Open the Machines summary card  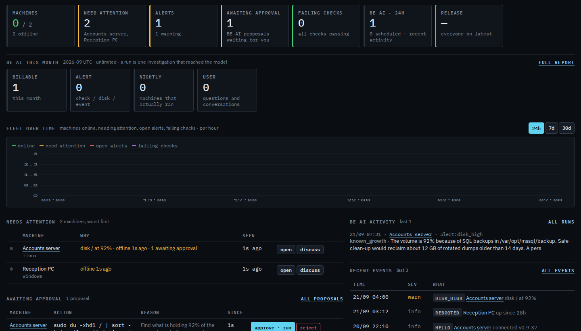(41, 26)
